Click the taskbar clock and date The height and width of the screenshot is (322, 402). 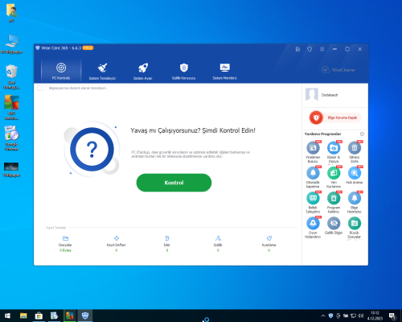(375, 316)
